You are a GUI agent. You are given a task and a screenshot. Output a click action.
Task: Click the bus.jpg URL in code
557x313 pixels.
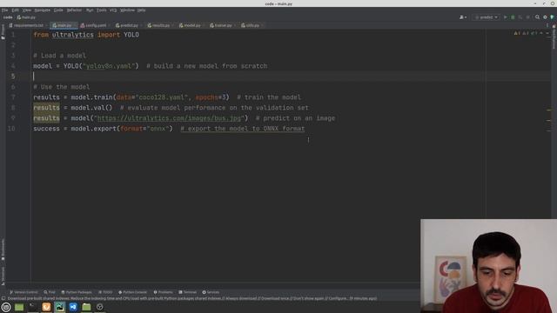169,118
